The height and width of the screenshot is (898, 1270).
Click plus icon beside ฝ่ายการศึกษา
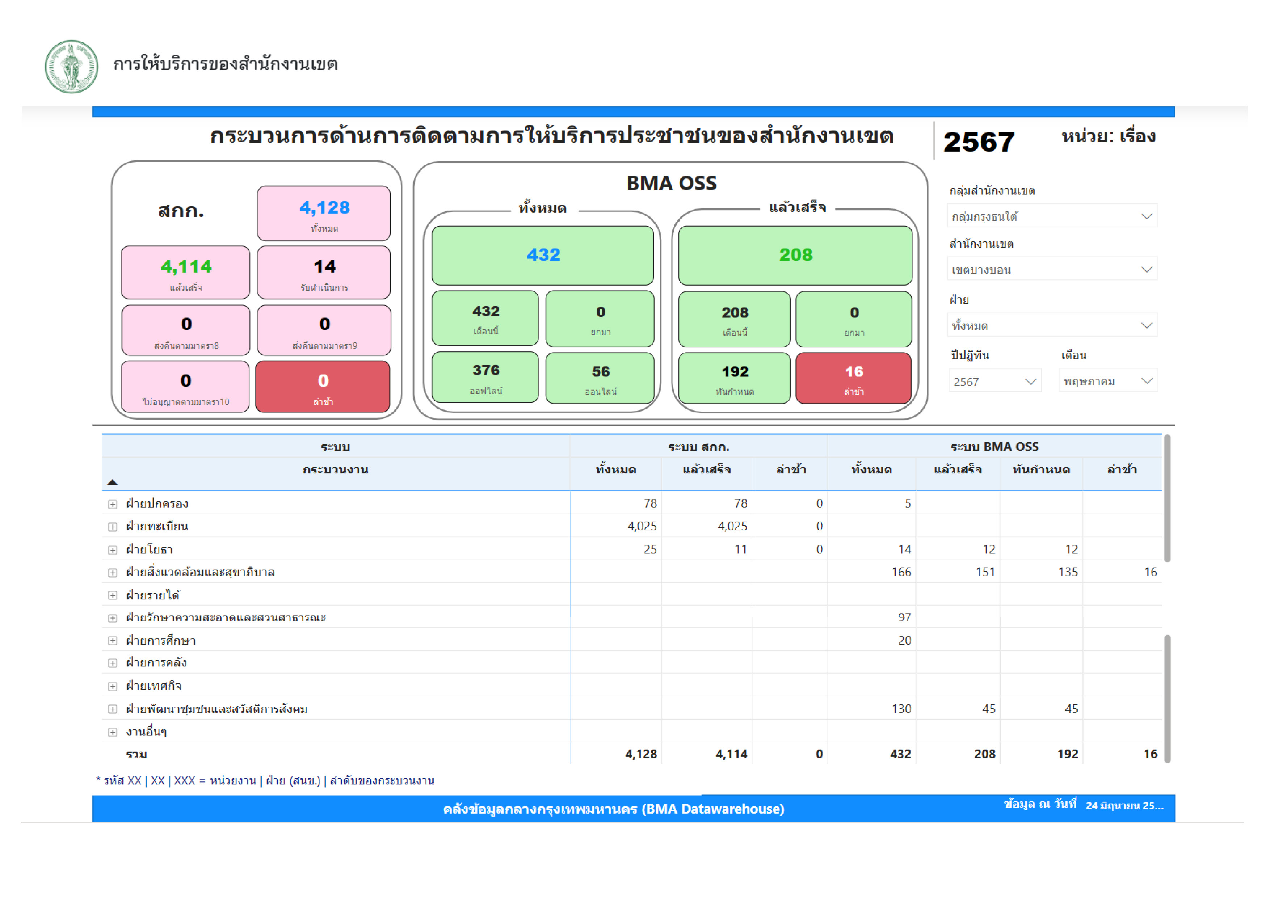[x=113, y=640]
